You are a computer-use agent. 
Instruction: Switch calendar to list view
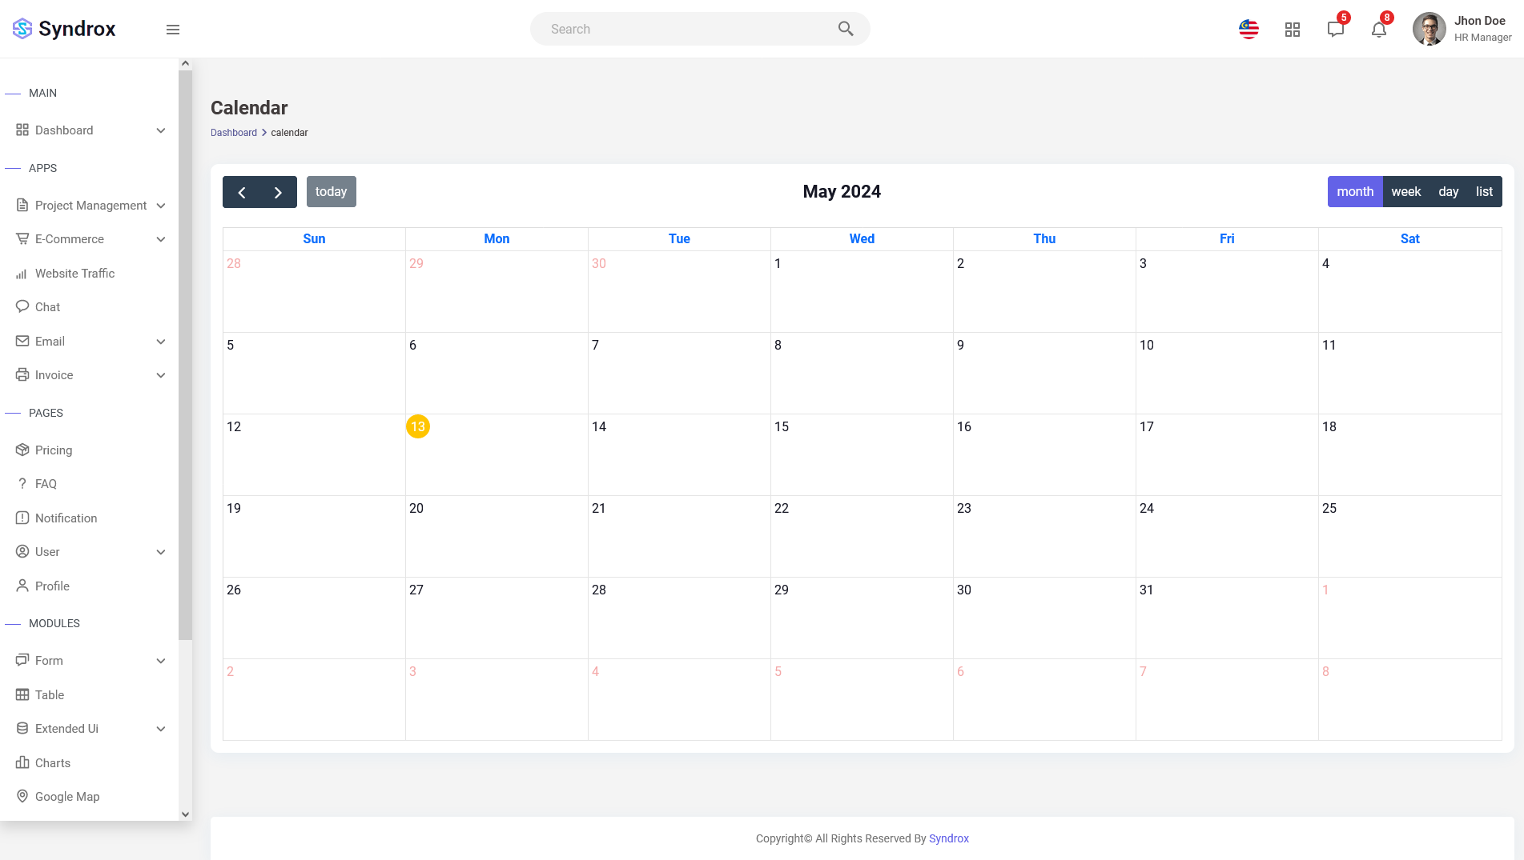coord(1484,192)
